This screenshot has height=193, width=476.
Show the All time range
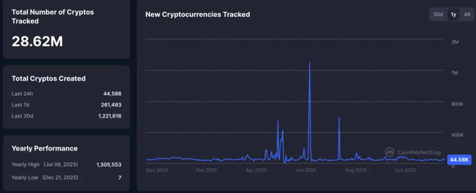467,15
